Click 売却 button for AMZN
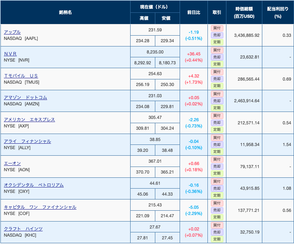Viewport: 294px width, 244px height. pyautogui.click(x=217, y=101)
